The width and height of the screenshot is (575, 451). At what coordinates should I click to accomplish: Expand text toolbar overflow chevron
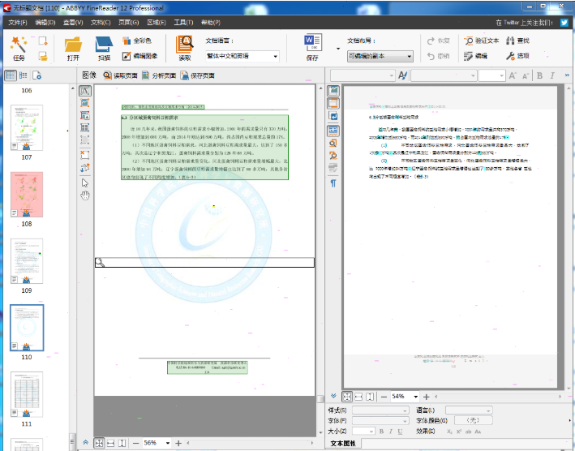[x=567, y=75]
